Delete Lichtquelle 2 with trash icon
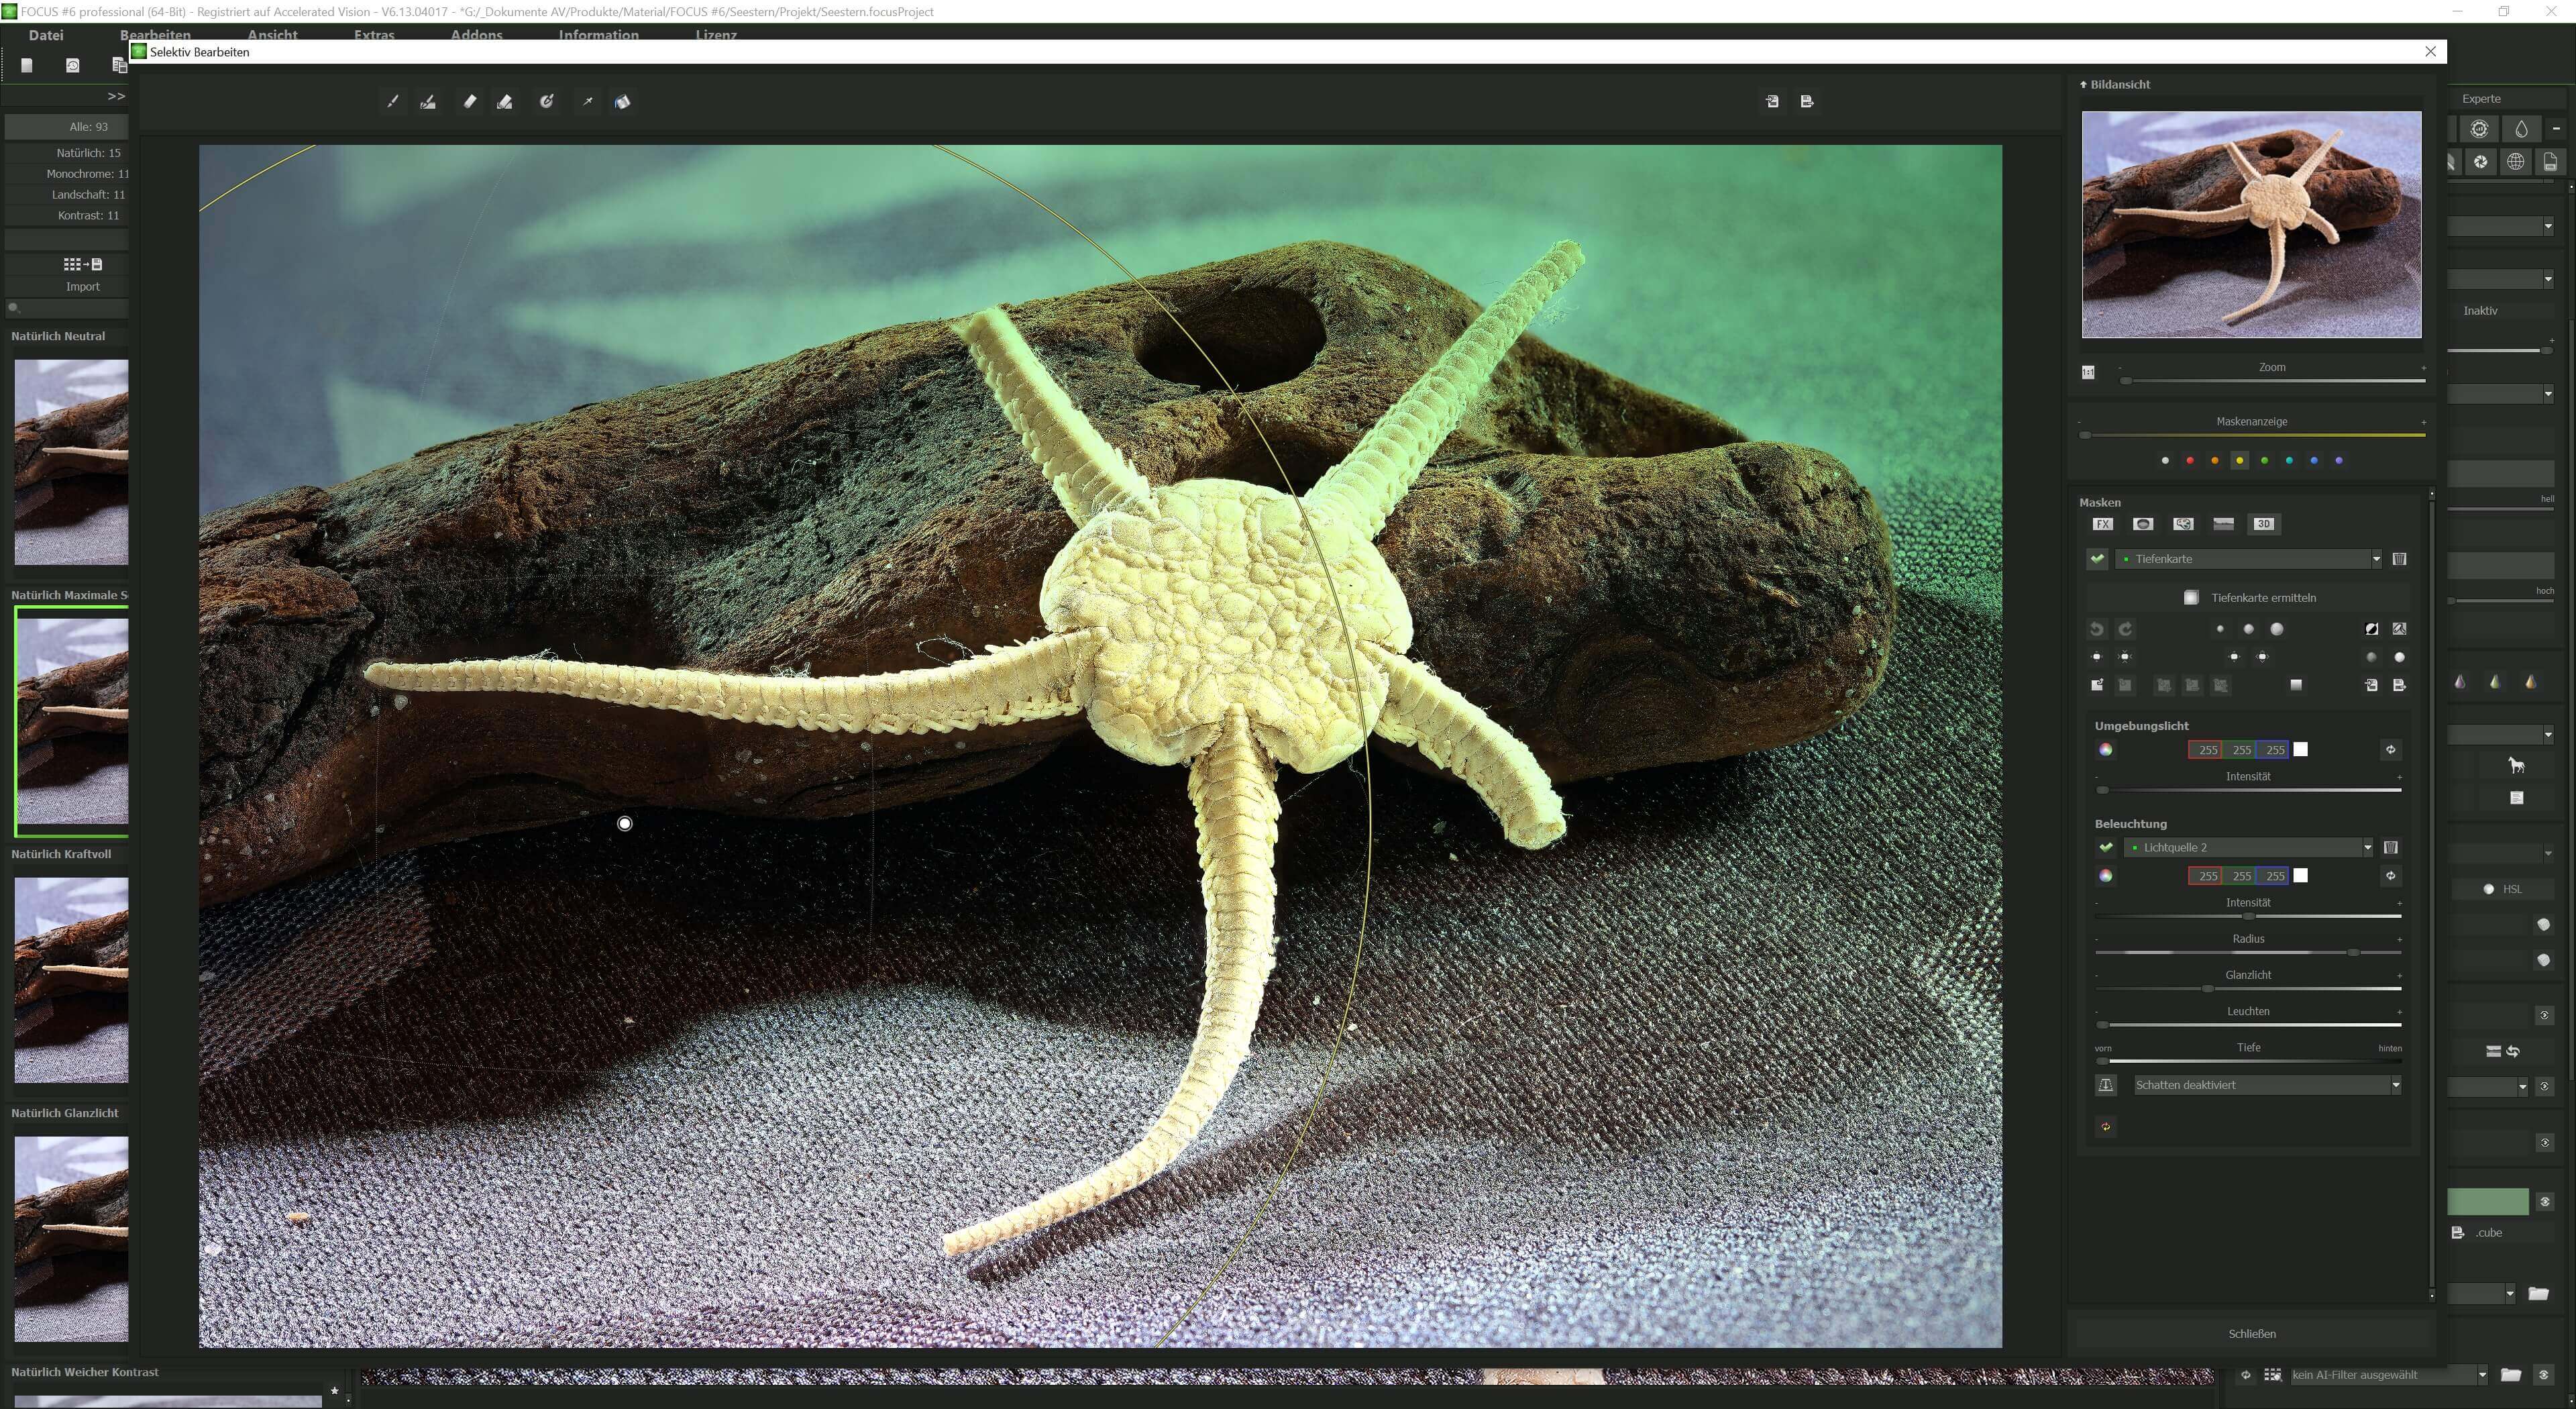Viewport: 2576px width, 1409px height. [2390, 847]
